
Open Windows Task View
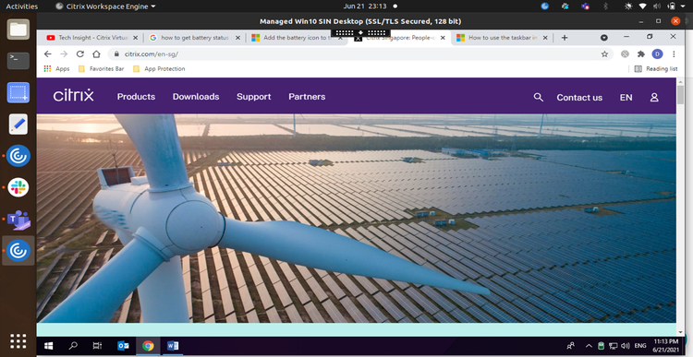pyautogui.click(x=97, y=346)
